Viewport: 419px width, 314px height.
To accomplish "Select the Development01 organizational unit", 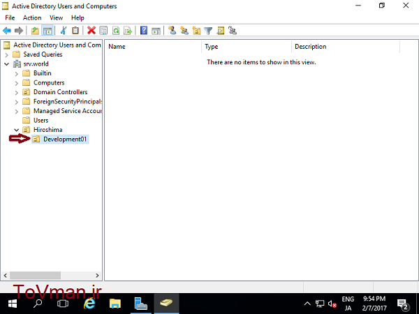I will (x=65, y=139).
